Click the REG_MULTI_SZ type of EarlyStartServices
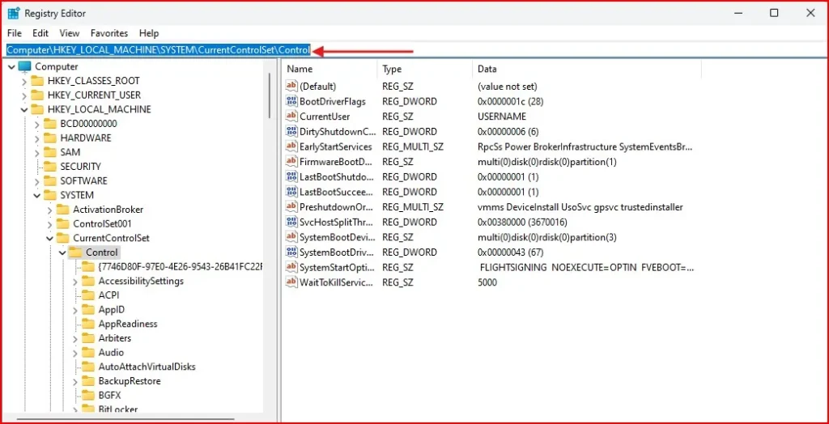The width and height of the screenshot is (829, 424). (x=413, y=146)
